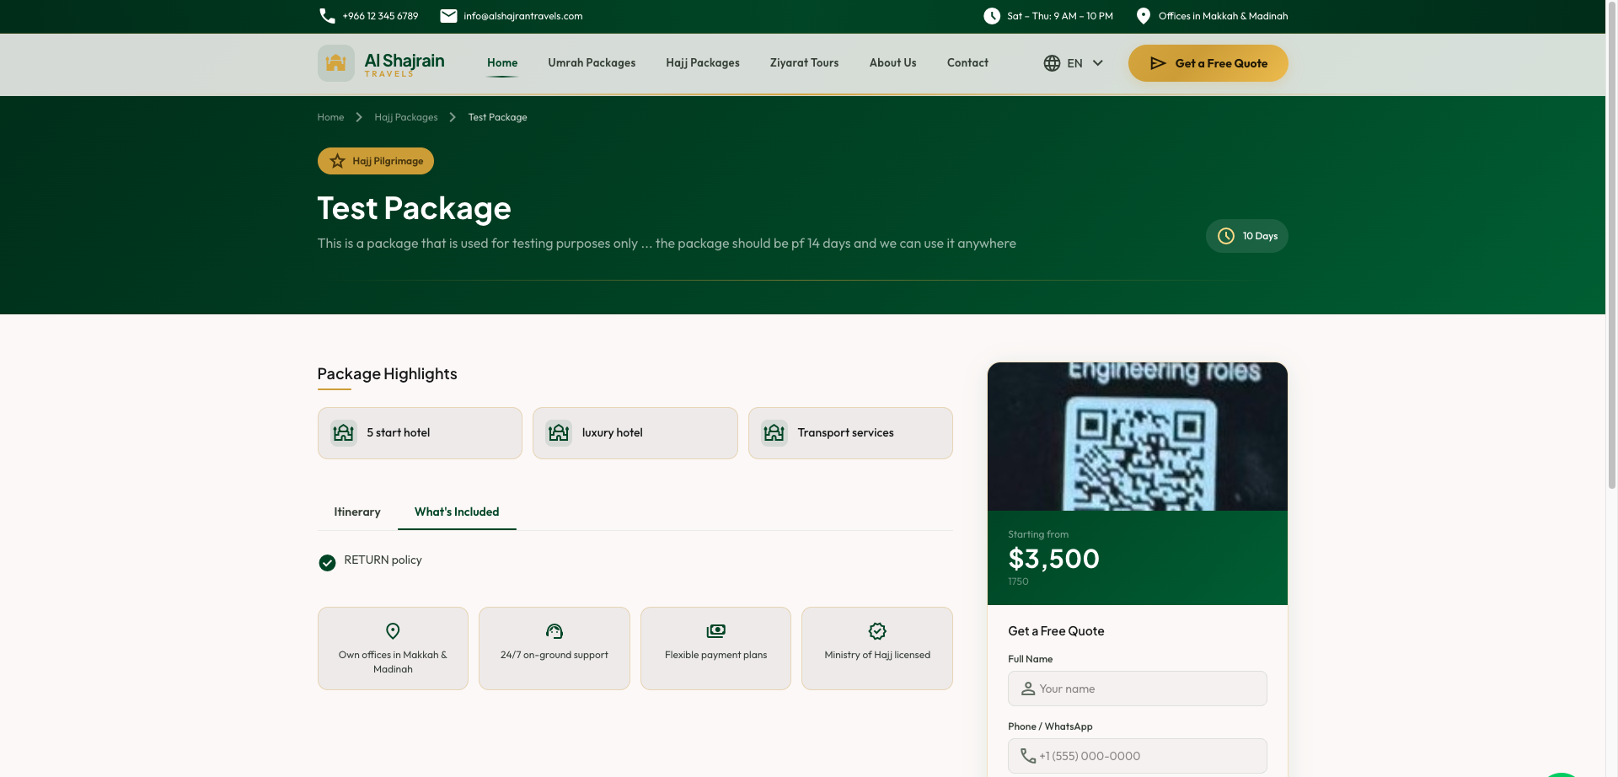Click Hajj Packages breadcrumb link
Image resolution: width=1618 pixels, height=777 pixels.
coord(406,117)
